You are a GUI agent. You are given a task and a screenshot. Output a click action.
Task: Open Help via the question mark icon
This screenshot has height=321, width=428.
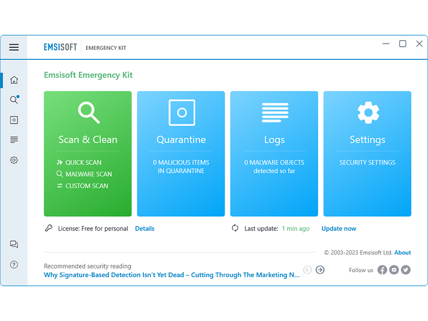[x=14, y=265]
